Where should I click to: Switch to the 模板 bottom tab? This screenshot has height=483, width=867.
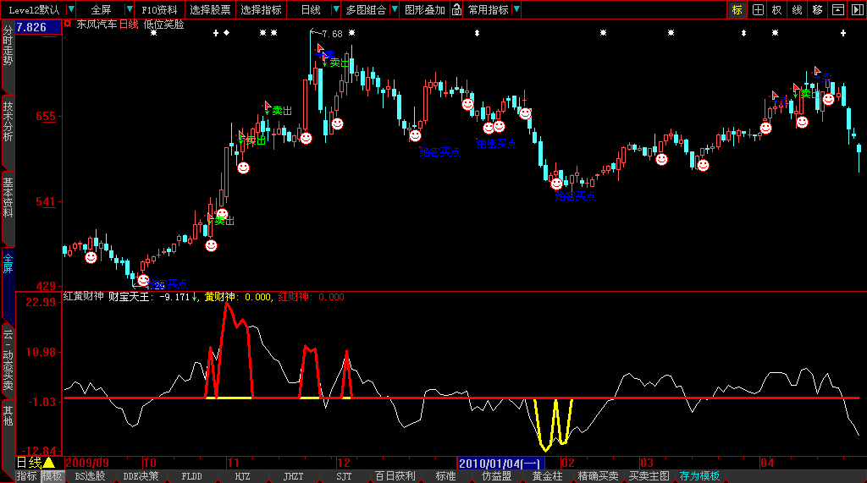(52, 476)
